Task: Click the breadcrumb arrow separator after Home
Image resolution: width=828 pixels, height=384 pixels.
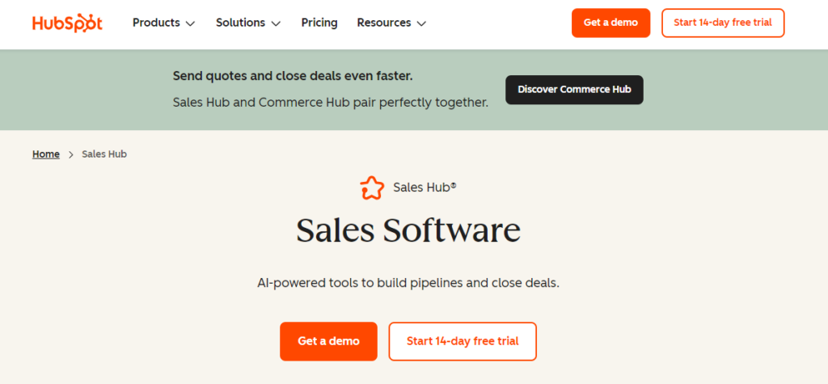Action: (x=71, y=154)
